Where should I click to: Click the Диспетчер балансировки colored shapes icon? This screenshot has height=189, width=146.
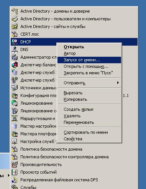click(15, 65)
